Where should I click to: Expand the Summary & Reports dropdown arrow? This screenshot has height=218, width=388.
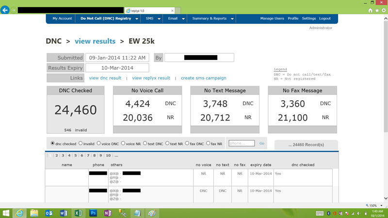[x=232, y=19]
